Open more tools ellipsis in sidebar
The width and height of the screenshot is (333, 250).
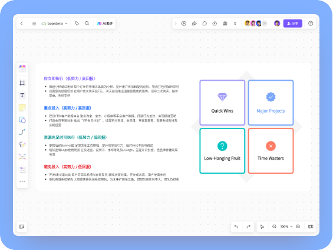click(x=22, y=181)
